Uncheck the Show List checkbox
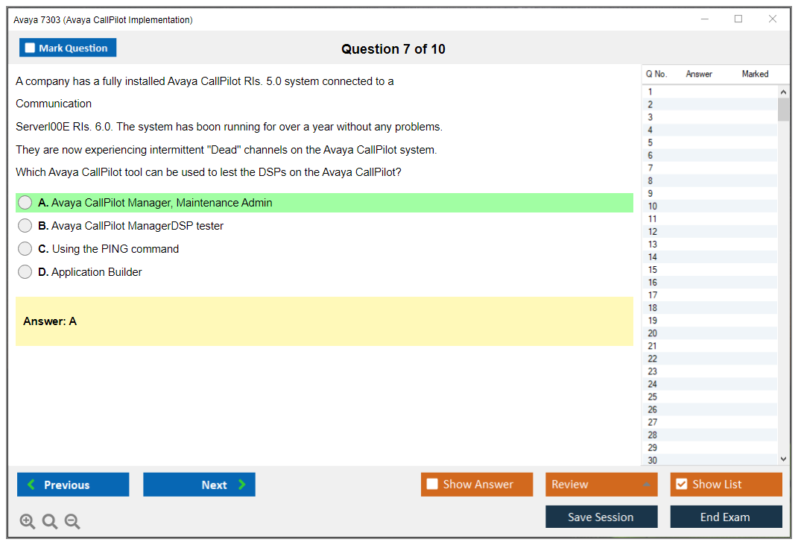Image resolution: width=801 pixels, height=548 pixels. point(681,485)
